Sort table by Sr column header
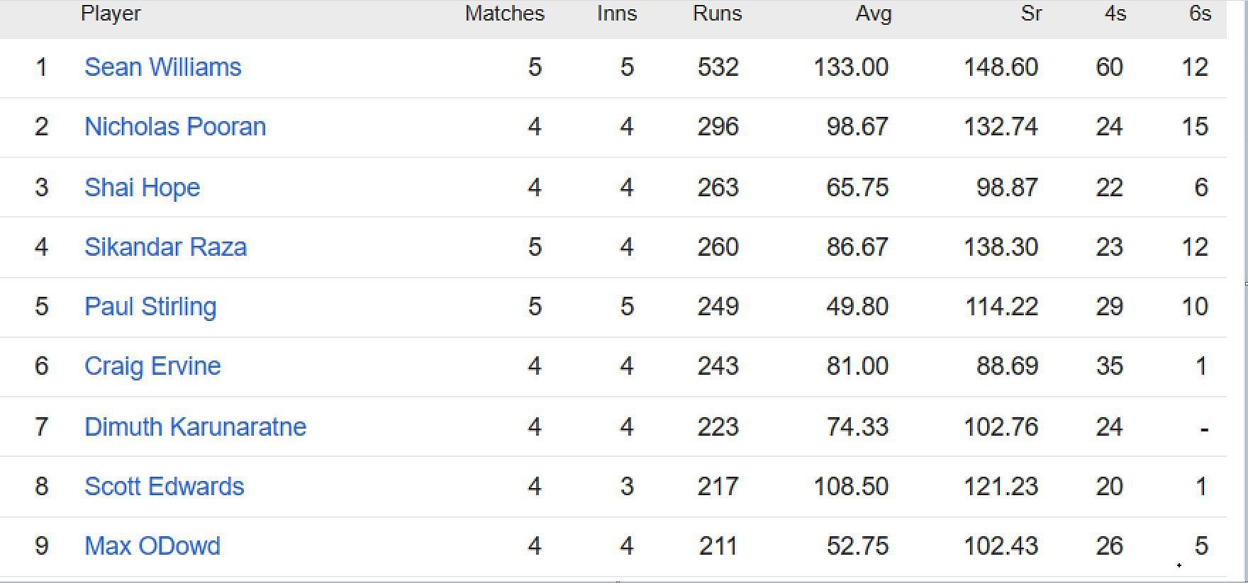Image resolution: width=1248 pixels, height=583 pixels. tap(1032, 14)
